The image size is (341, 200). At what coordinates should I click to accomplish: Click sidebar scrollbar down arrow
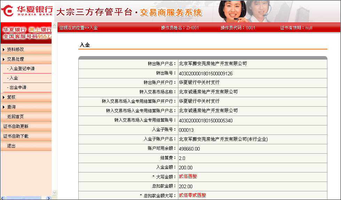tap(55, 192)
